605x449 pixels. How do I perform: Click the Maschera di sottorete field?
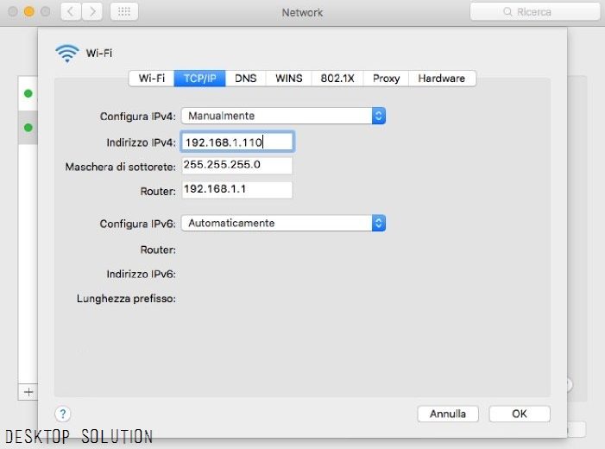[236, 165]
